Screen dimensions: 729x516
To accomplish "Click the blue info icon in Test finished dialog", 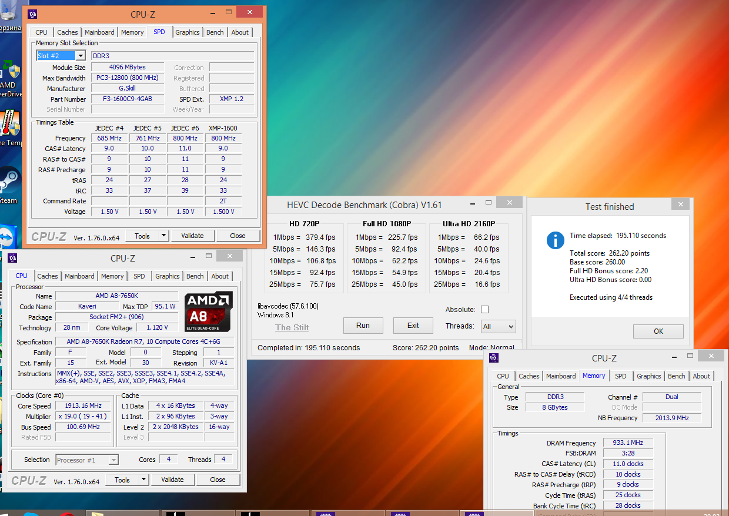I will (x=555, y=240).
